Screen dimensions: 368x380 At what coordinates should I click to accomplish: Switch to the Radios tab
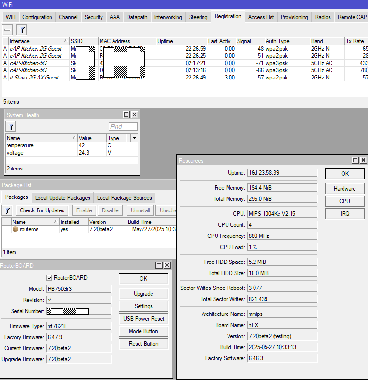(x=323, y=17)
